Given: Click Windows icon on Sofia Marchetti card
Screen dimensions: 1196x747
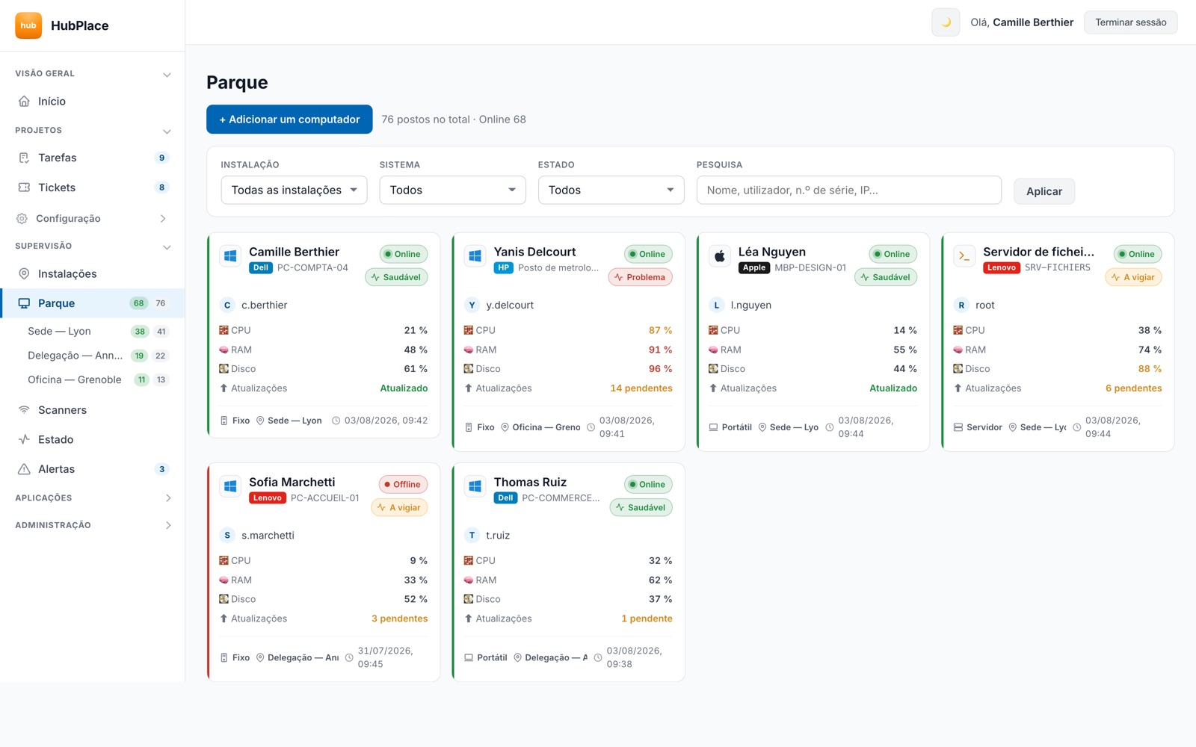Looking at the screenshot, I should coord(230,486).
